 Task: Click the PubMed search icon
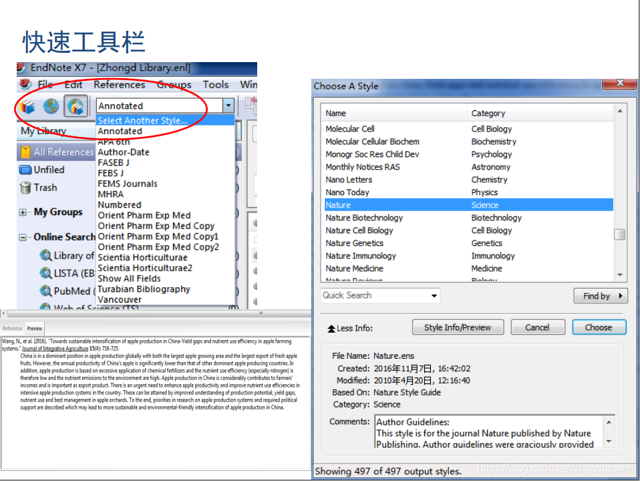point(45,291)
